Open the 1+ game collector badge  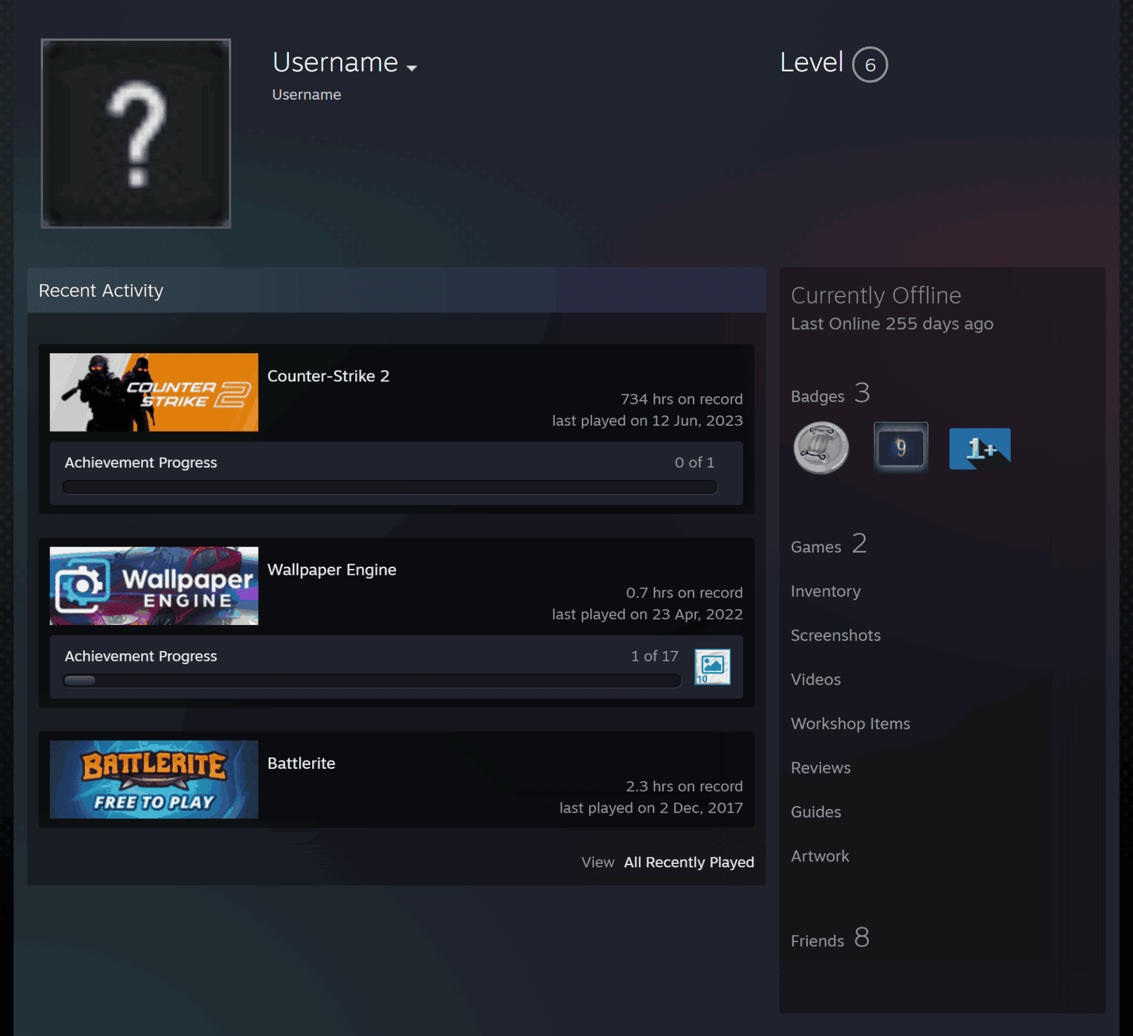980,448
